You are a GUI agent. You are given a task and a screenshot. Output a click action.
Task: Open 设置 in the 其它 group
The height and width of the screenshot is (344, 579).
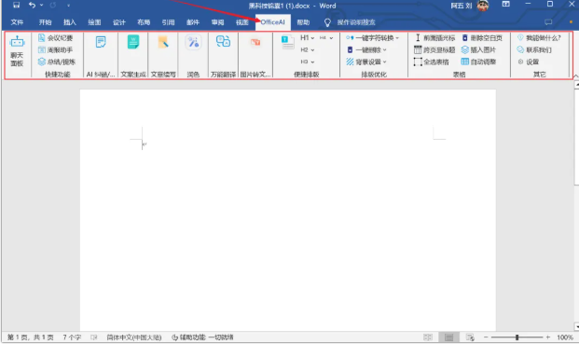click(529, 62)
